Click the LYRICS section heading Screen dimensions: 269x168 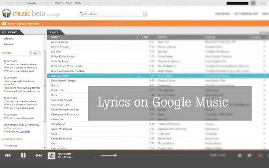tap(6, 53)
